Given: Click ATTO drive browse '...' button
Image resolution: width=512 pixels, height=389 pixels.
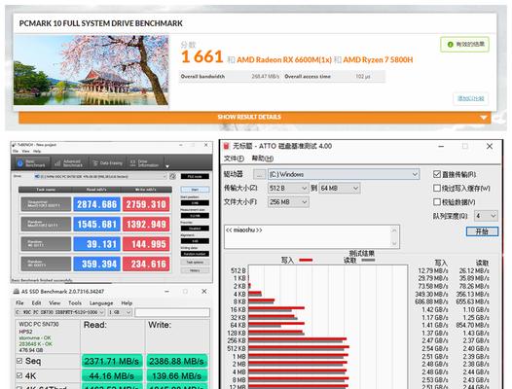Looking at the screenshot, I should (259, 175).
